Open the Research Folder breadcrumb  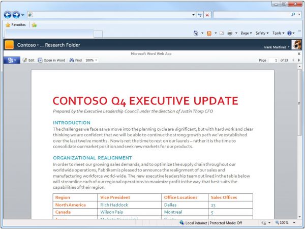63,45
